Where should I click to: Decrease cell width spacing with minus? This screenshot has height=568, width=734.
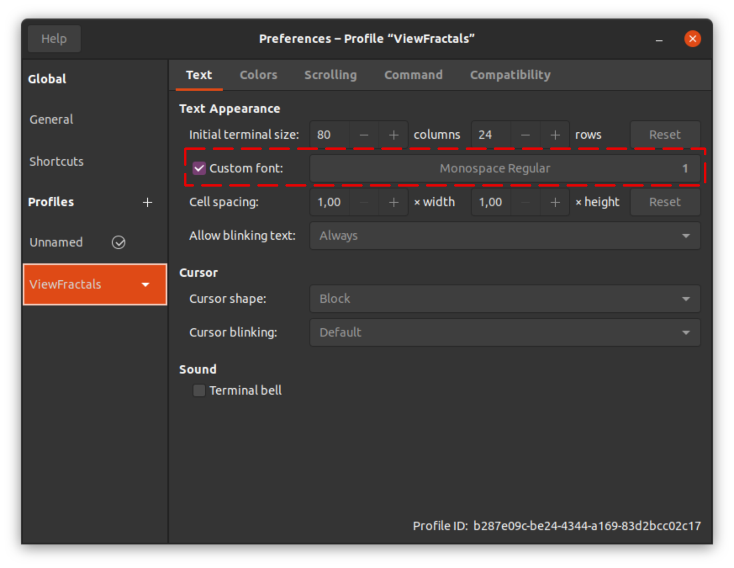click(x=364, y=202)
